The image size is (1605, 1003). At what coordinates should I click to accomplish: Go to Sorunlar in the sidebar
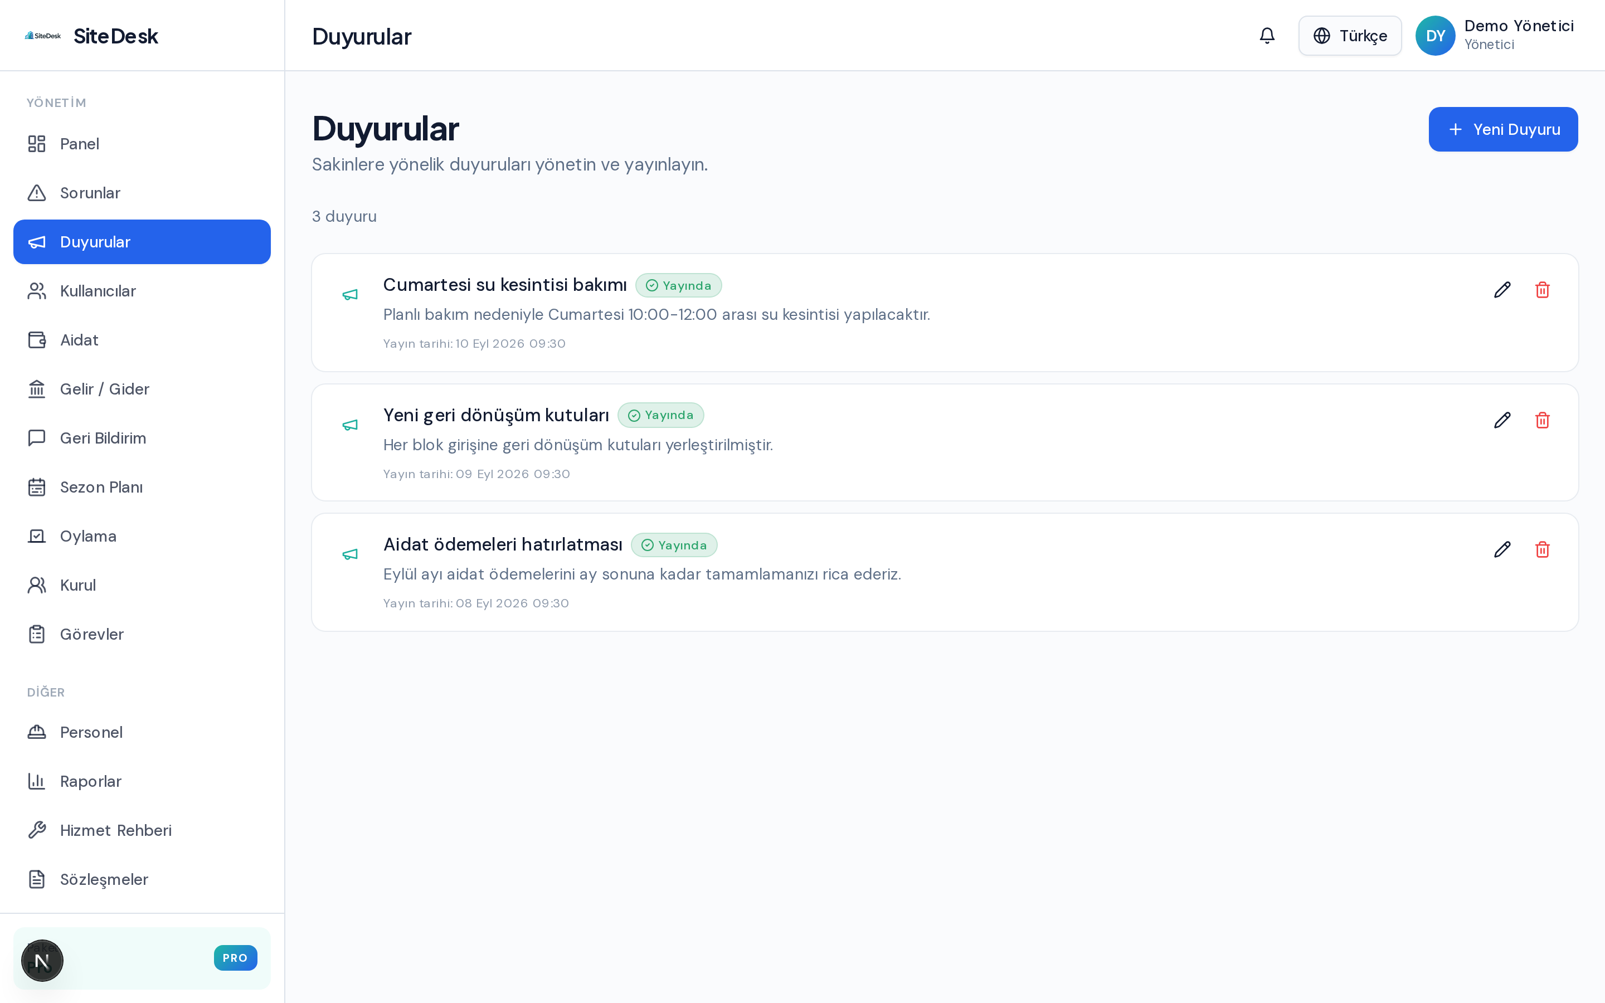(x=142, y=193)
